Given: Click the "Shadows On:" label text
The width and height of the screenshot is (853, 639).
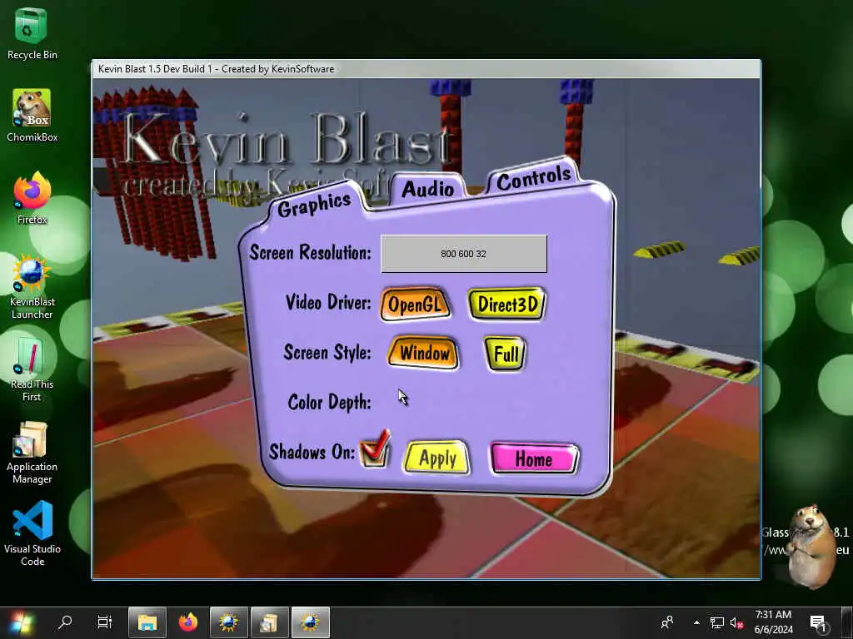Looking at the screenshot, I should (312, 452).
